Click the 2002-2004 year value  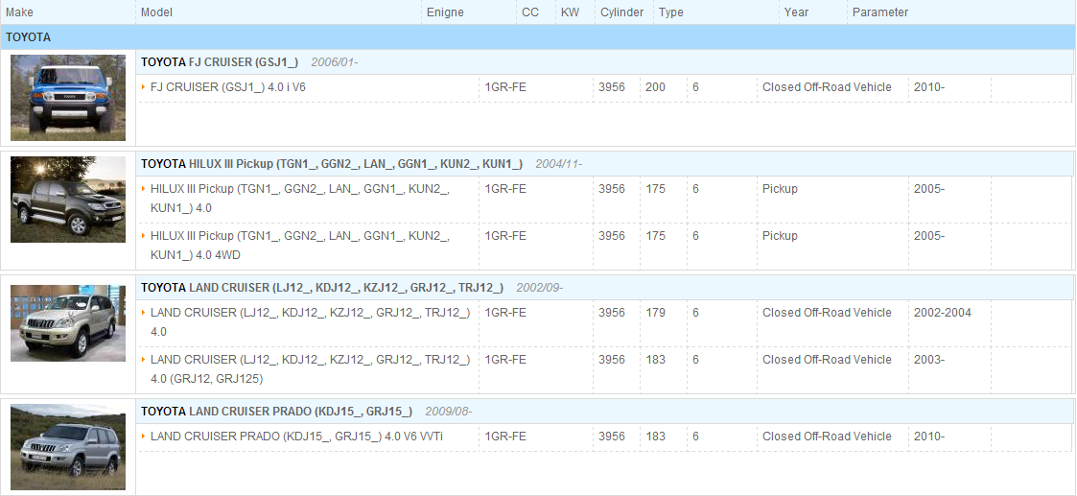click(x=943, y=313)
